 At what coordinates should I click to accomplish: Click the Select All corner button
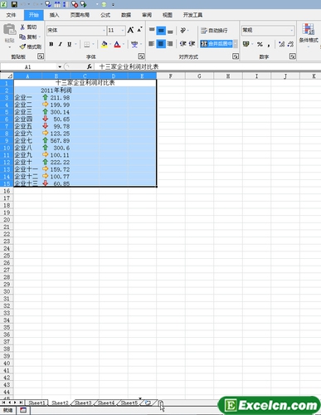pos(7,76)
